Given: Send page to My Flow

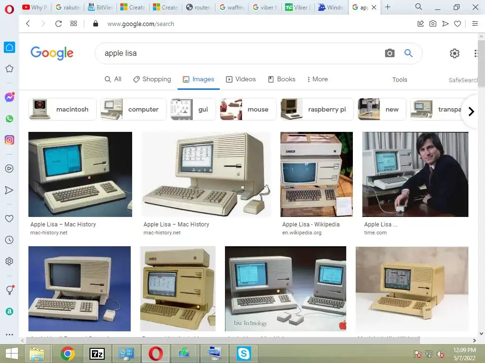Looking at the screenshot, I should (x=445, y=24).
